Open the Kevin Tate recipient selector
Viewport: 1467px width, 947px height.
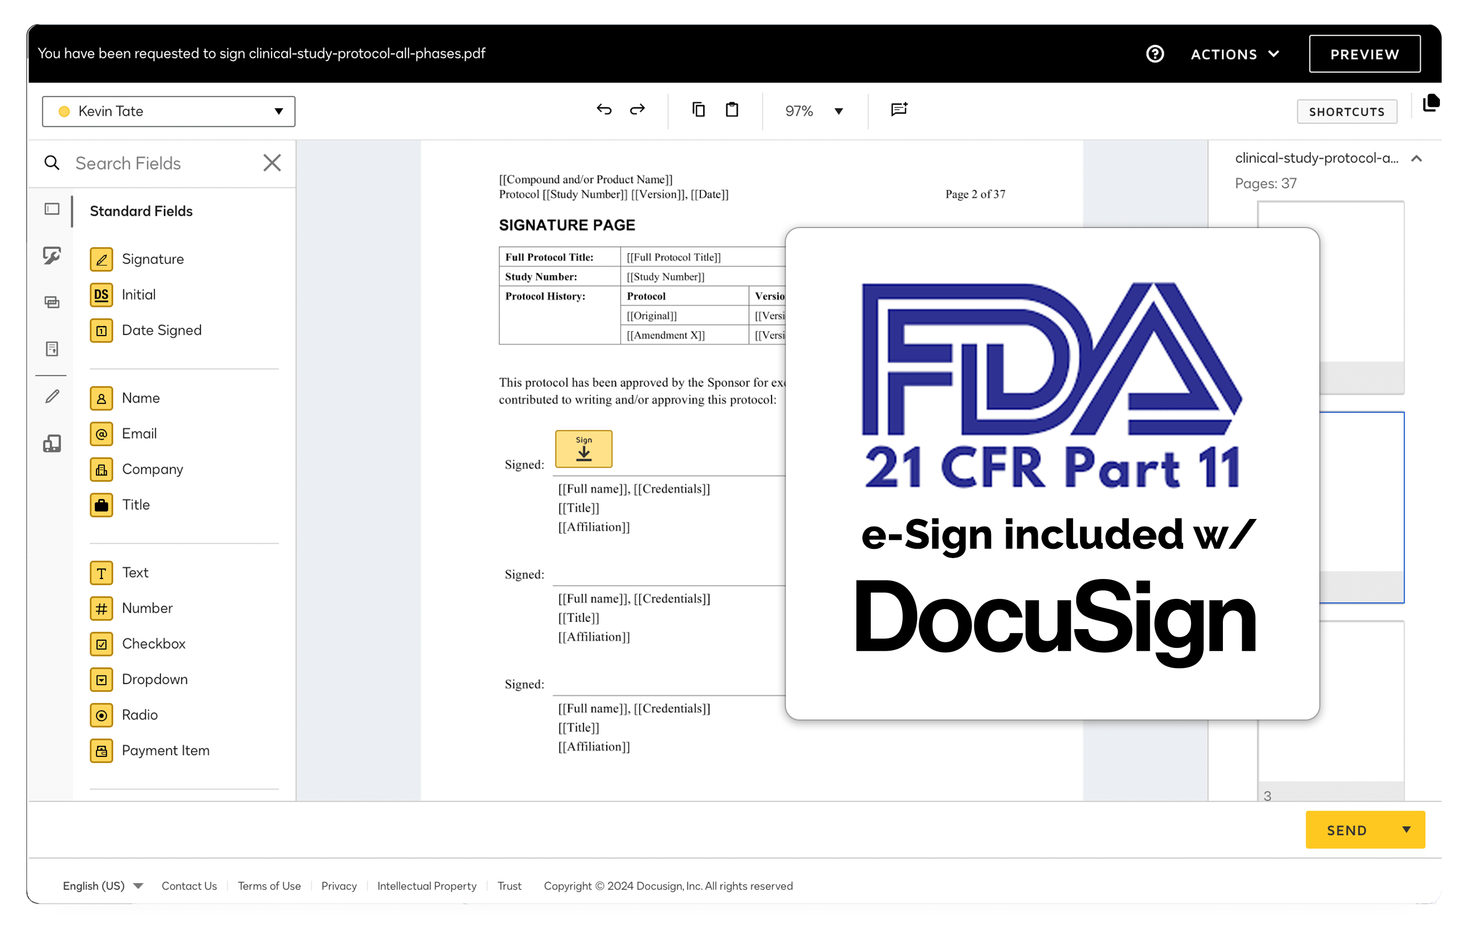click(x=169, y=111)
